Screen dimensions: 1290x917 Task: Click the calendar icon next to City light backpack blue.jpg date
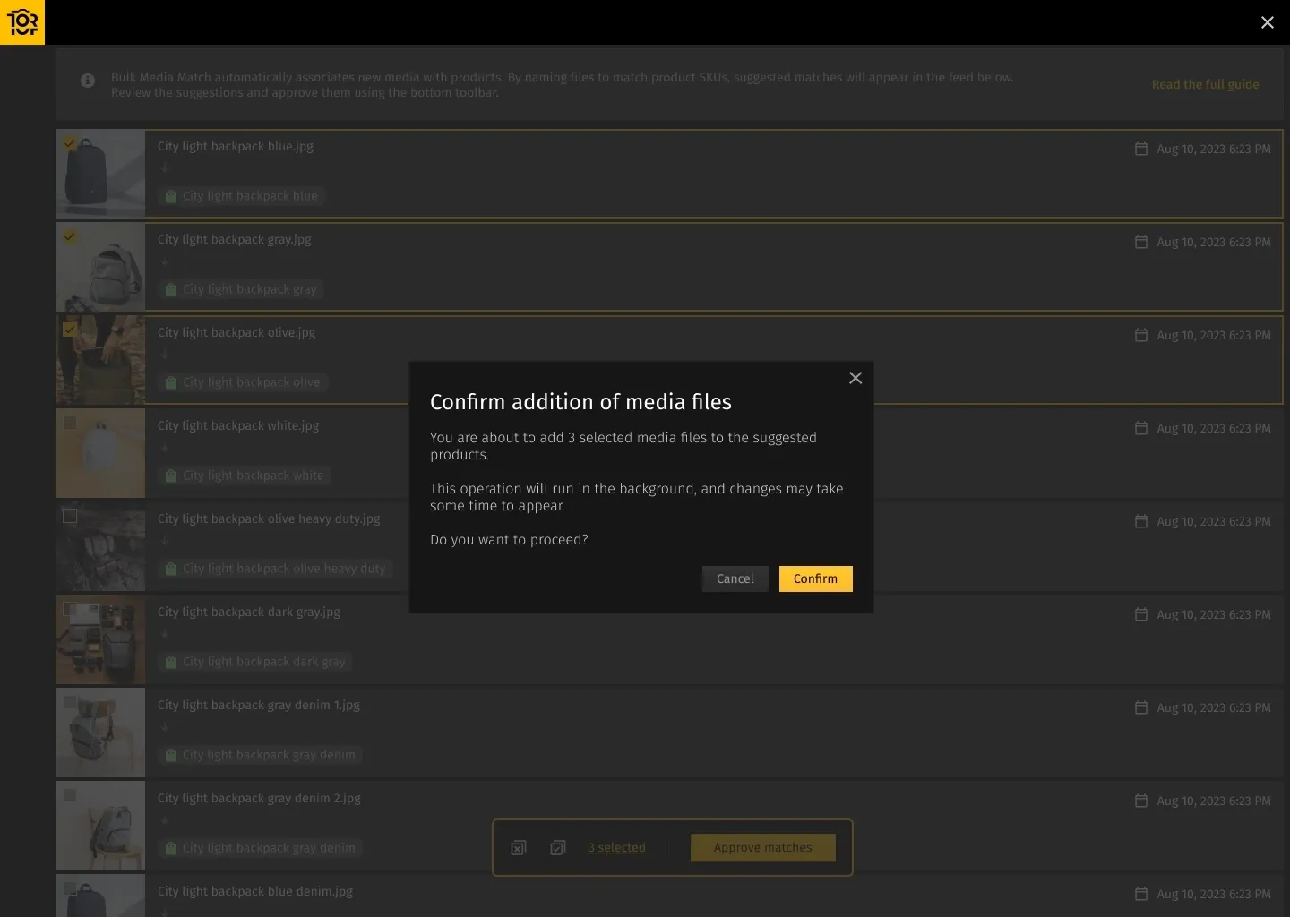1141,149
